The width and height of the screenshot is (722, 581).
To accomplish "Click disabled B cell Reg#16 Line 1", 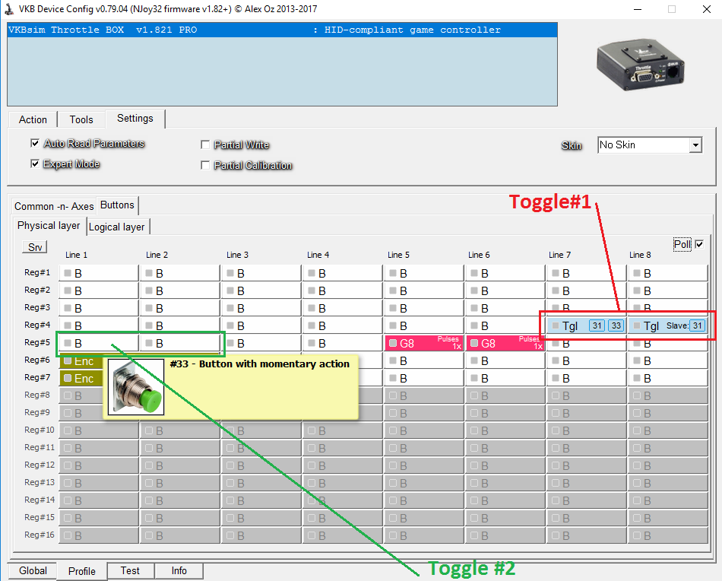I will [99, 536].
